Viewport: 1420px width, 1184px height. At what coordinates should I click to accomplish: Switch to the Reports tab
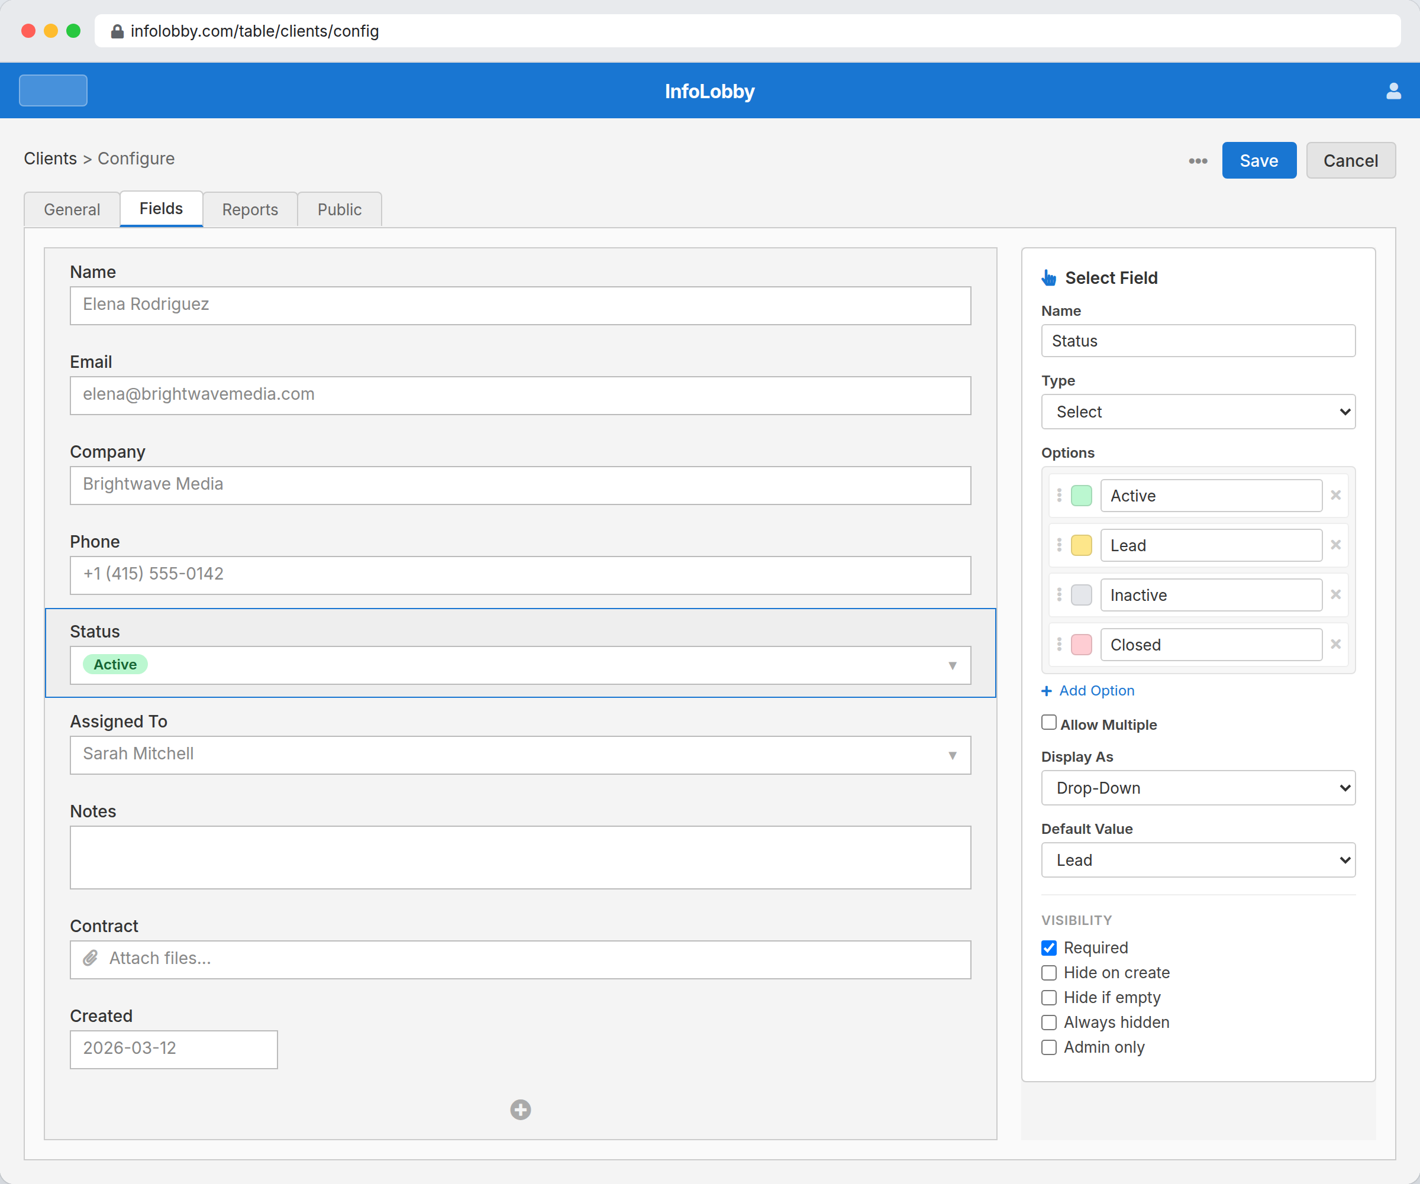coord(250,209)
